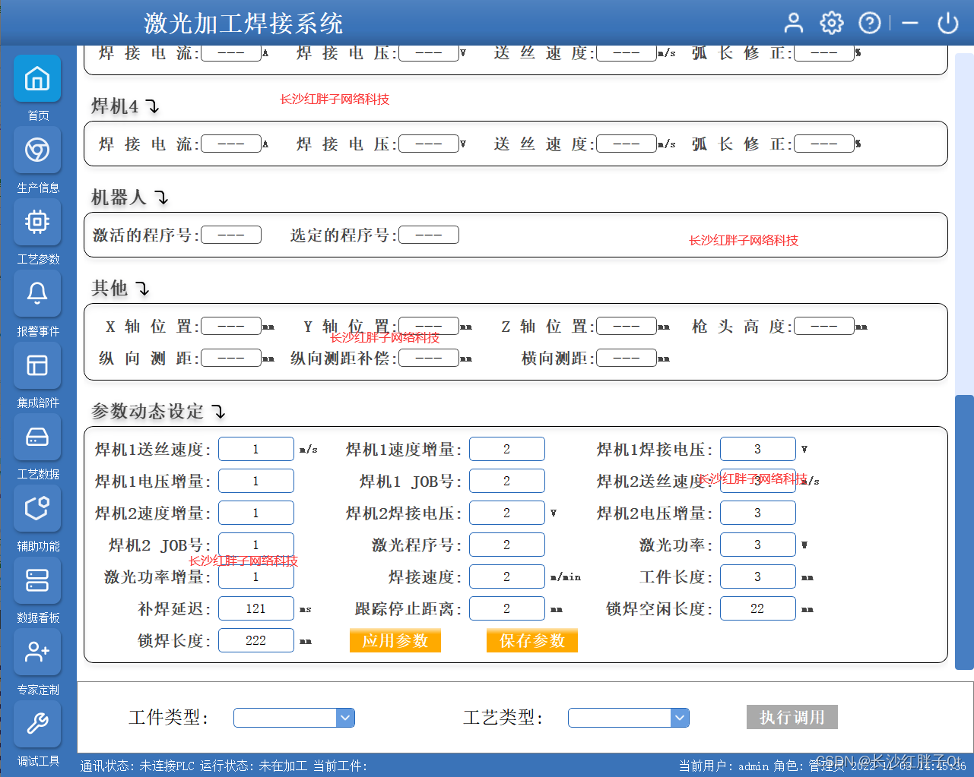This screenshot has height=777, width=974.
Task: Click X轴位置 value box
Action: (x=231, y=326)
